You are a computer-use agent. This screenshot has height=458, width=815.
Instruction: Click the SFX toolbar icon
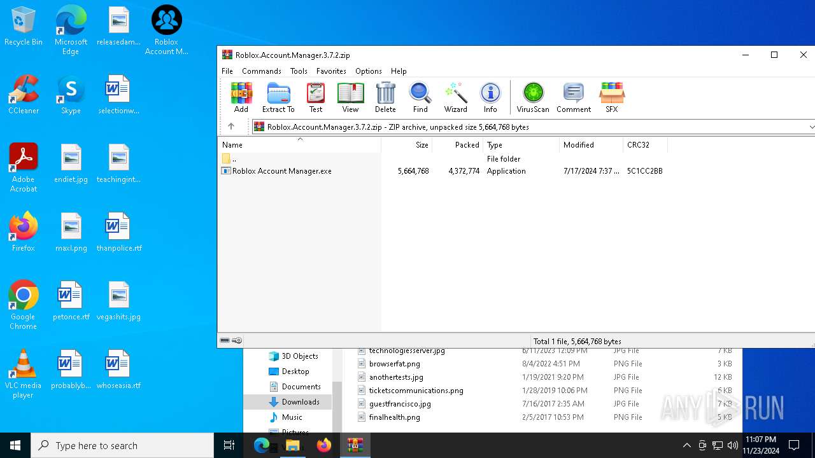tap(612, 97)
